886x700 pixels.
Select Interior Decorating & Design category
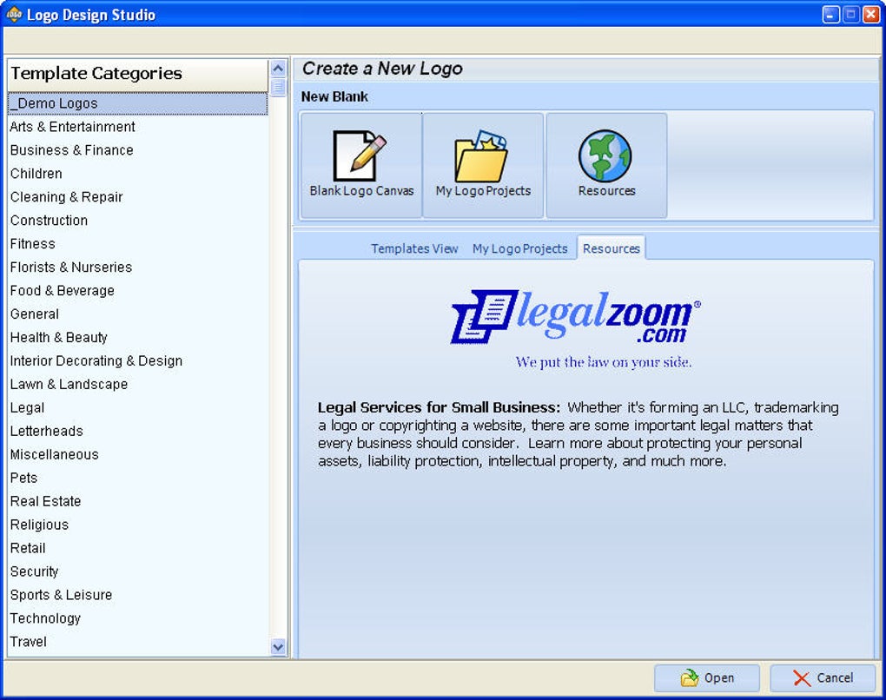tap(137, 361)
